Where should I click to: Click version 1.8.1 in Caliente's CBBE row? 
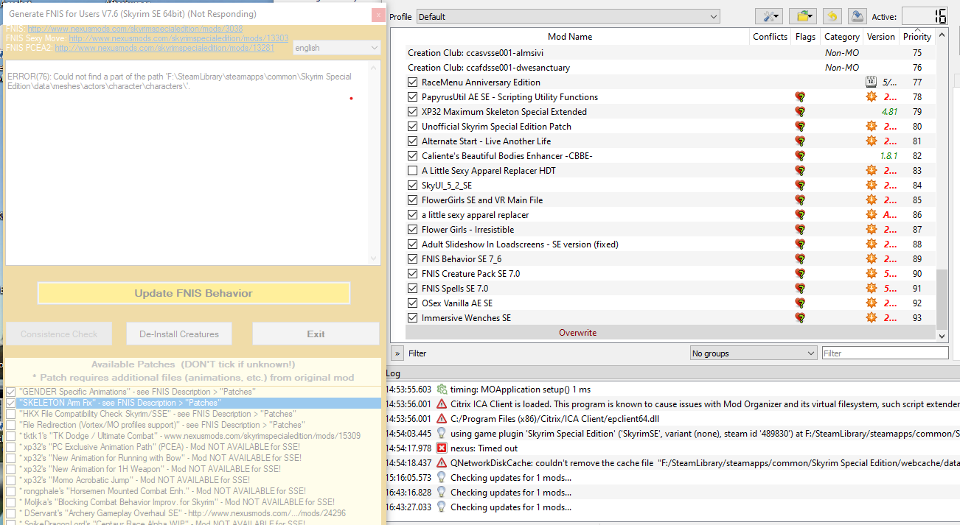coord(888,156)
